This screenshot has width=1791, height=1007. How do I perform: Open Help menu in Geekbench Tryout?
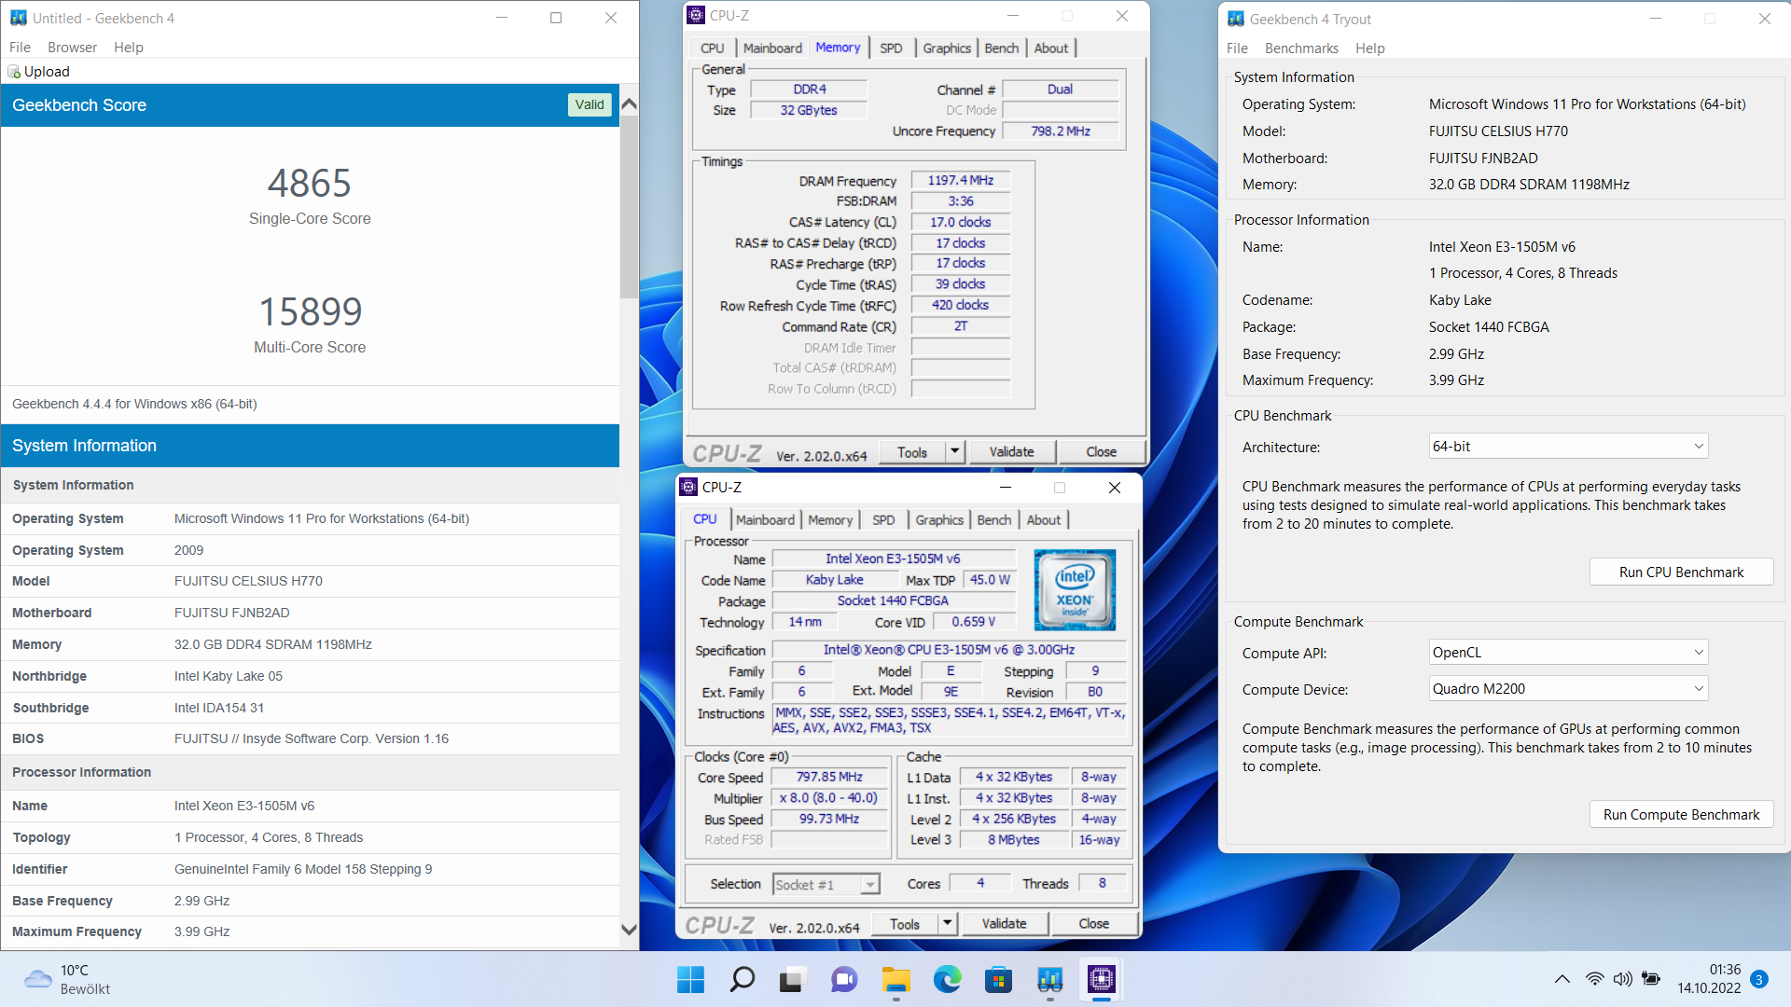pos(1369,48)
